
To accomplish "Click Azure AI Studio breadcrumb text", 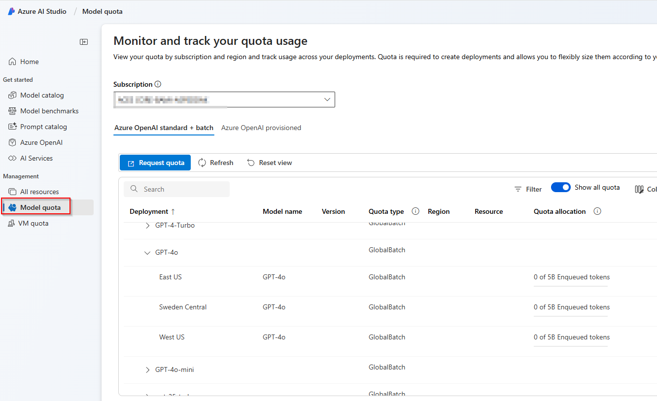I will 42,11.
